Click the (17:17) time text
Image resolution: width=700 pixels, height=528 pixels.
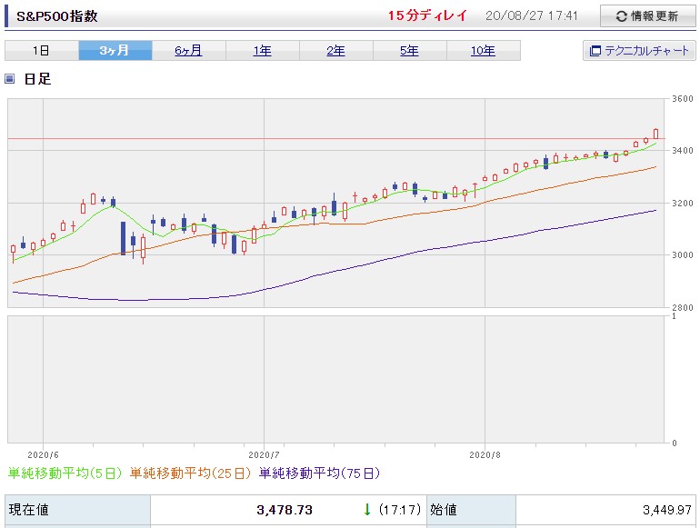(x=400, y=510)
